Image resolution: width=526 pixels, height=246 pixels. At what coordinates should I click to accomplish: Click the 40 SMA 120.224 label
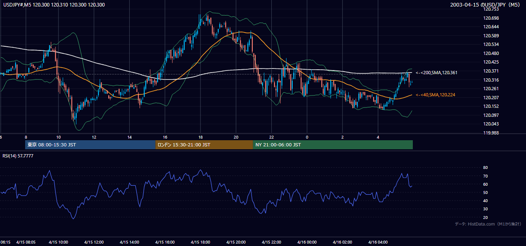point(435,95)
